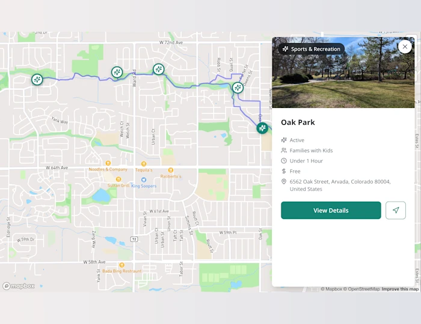Click the Eldridge St street label
The height and width of the screenshot is (324, 421).
pyautogui.click(x=8, y=227)
